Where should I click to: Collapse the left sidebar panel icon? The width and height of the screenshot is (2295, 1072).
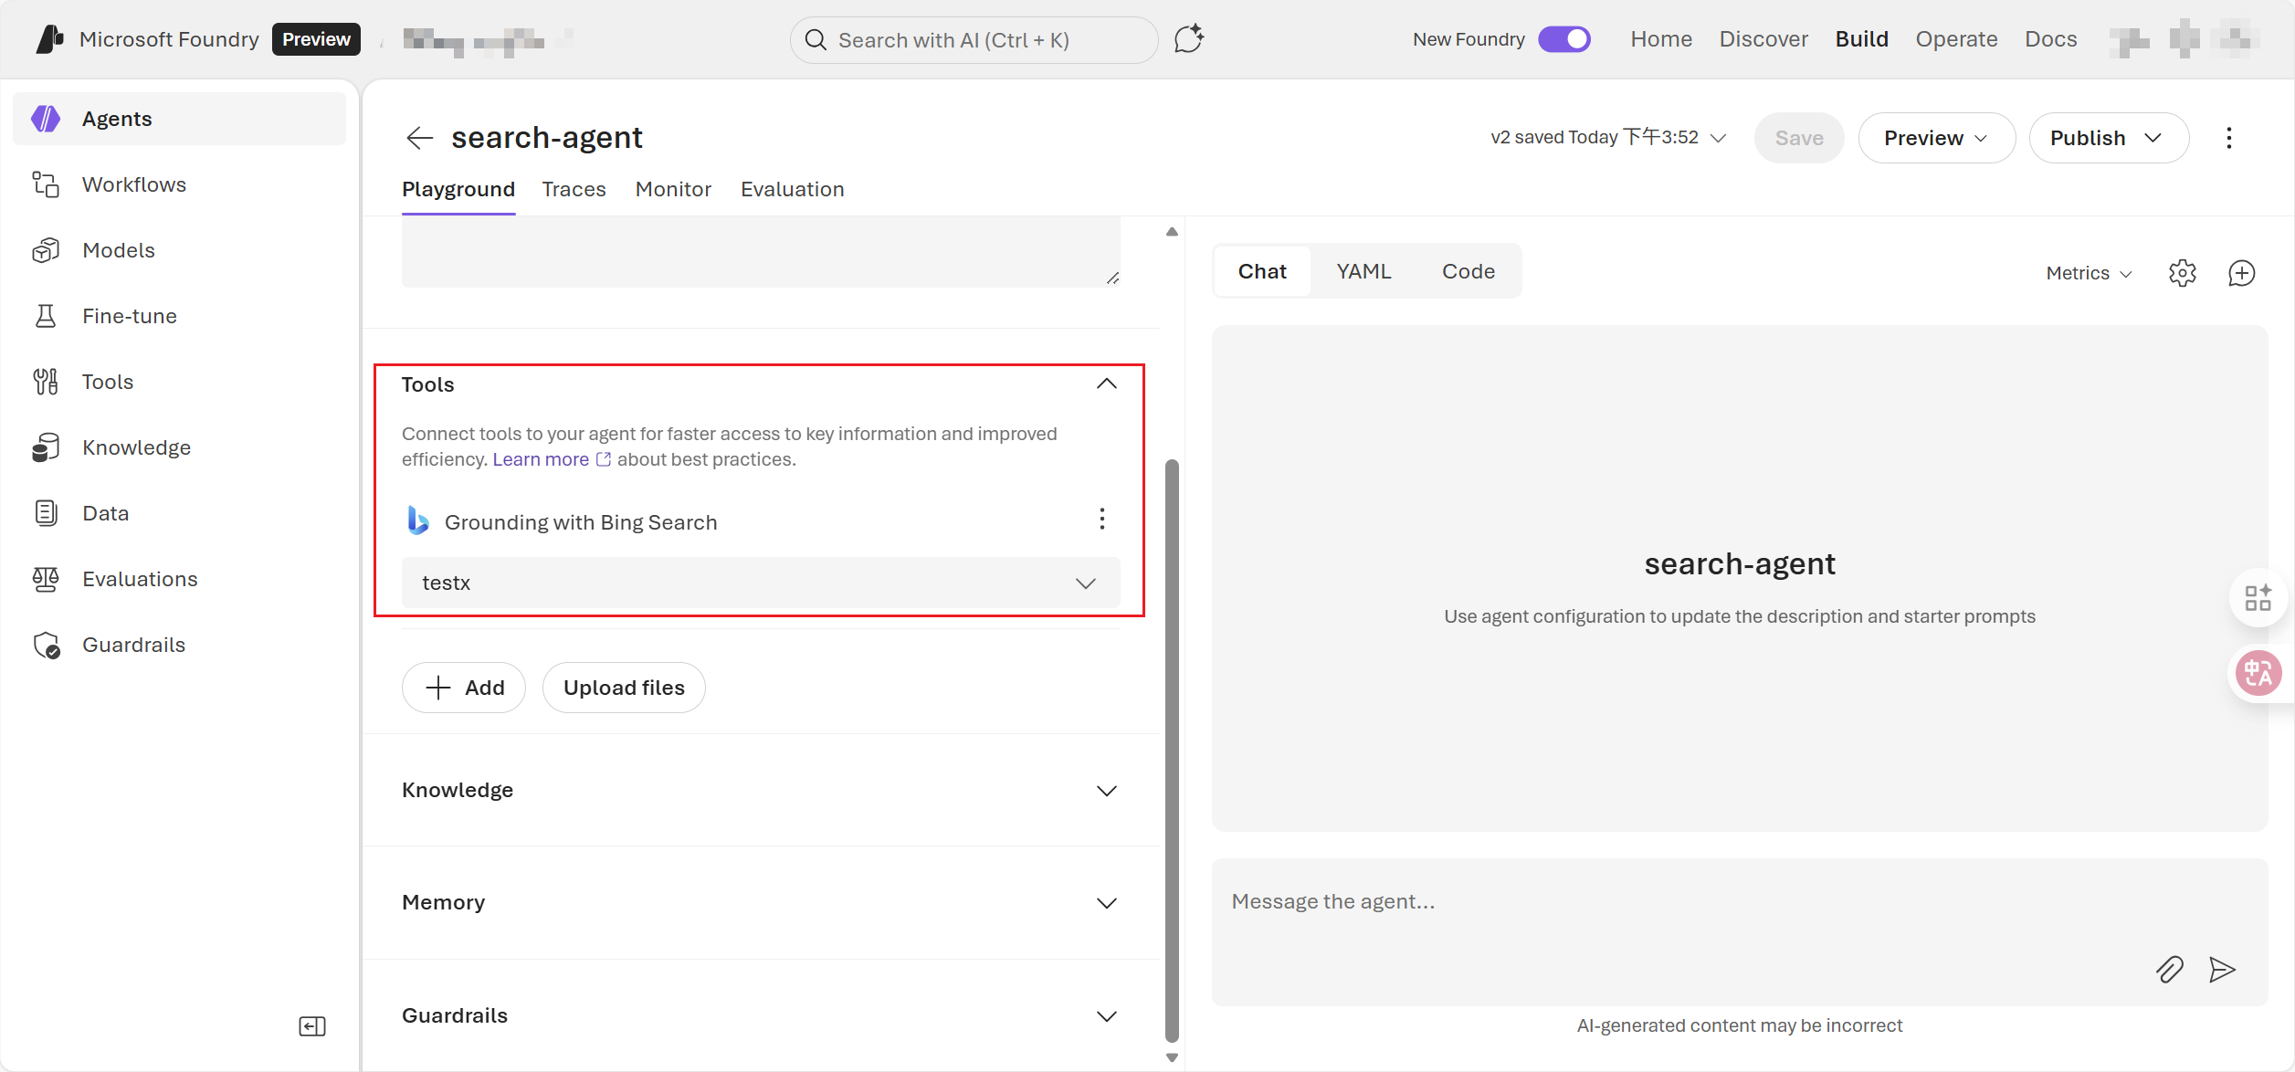click(311, 1026)
